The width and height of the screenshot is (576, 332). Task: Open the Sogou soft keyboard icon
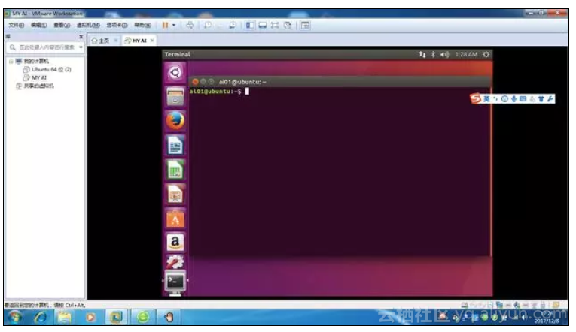[x=523, y=98]
